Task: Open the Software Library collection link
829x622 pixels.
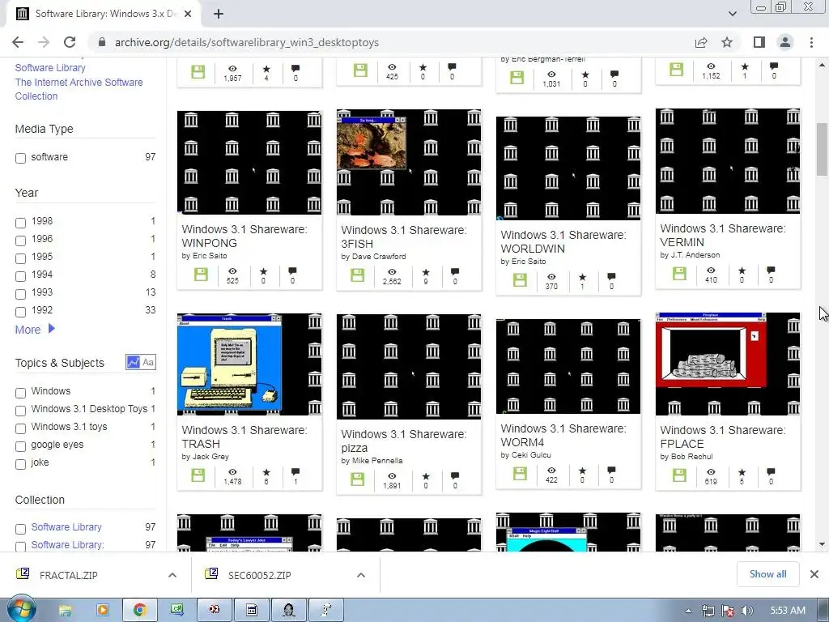Action: click(x=66, y=526)
